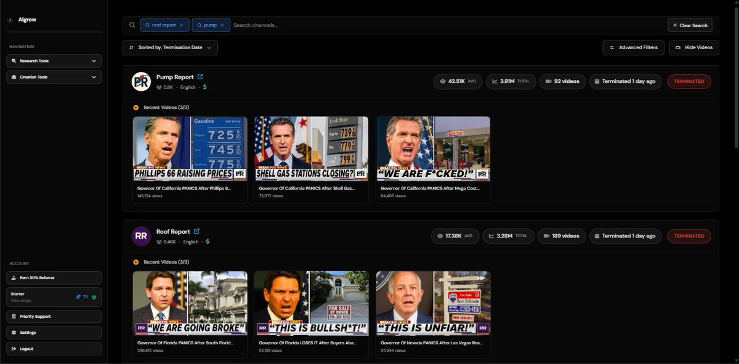Click the Roof Report RR avatar
This screenshot has height=364, width=739.
click(x=141, y=236)
